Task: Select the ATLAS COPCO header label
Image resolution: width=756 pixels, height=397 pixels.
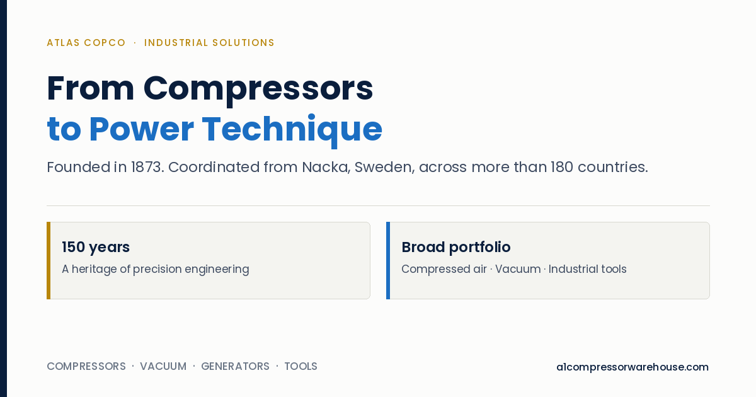Action: (86, 43)
